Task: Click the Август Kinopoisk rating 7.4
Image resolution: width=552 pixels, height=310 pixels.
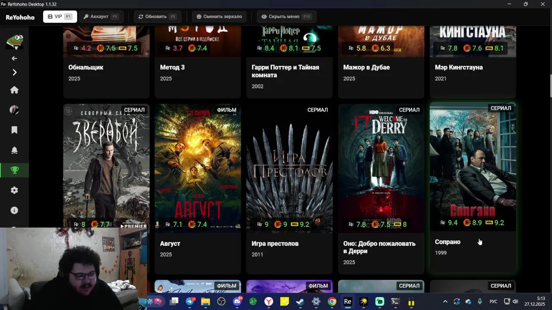Action: 198,224
